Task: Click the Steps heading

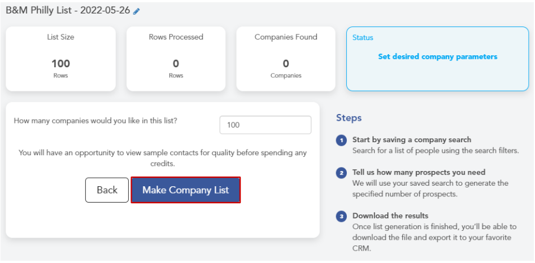Action: [x=349, y=118]
